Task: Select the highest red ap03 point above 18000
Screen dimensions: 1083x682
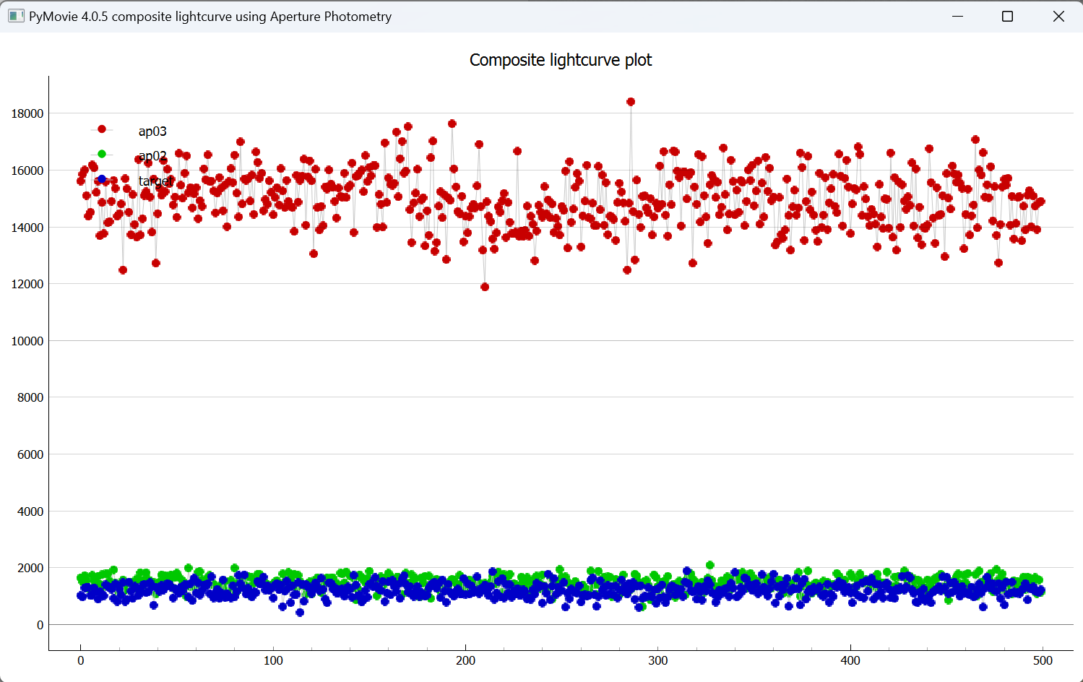Action: click(631, 102)
